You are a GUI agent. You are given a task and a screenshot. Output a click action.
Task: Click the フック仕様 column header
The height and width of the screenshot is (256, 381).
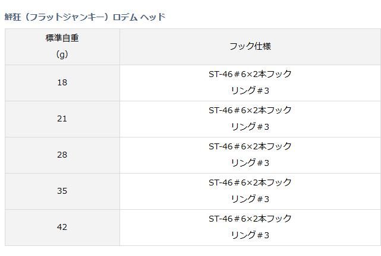250,46
